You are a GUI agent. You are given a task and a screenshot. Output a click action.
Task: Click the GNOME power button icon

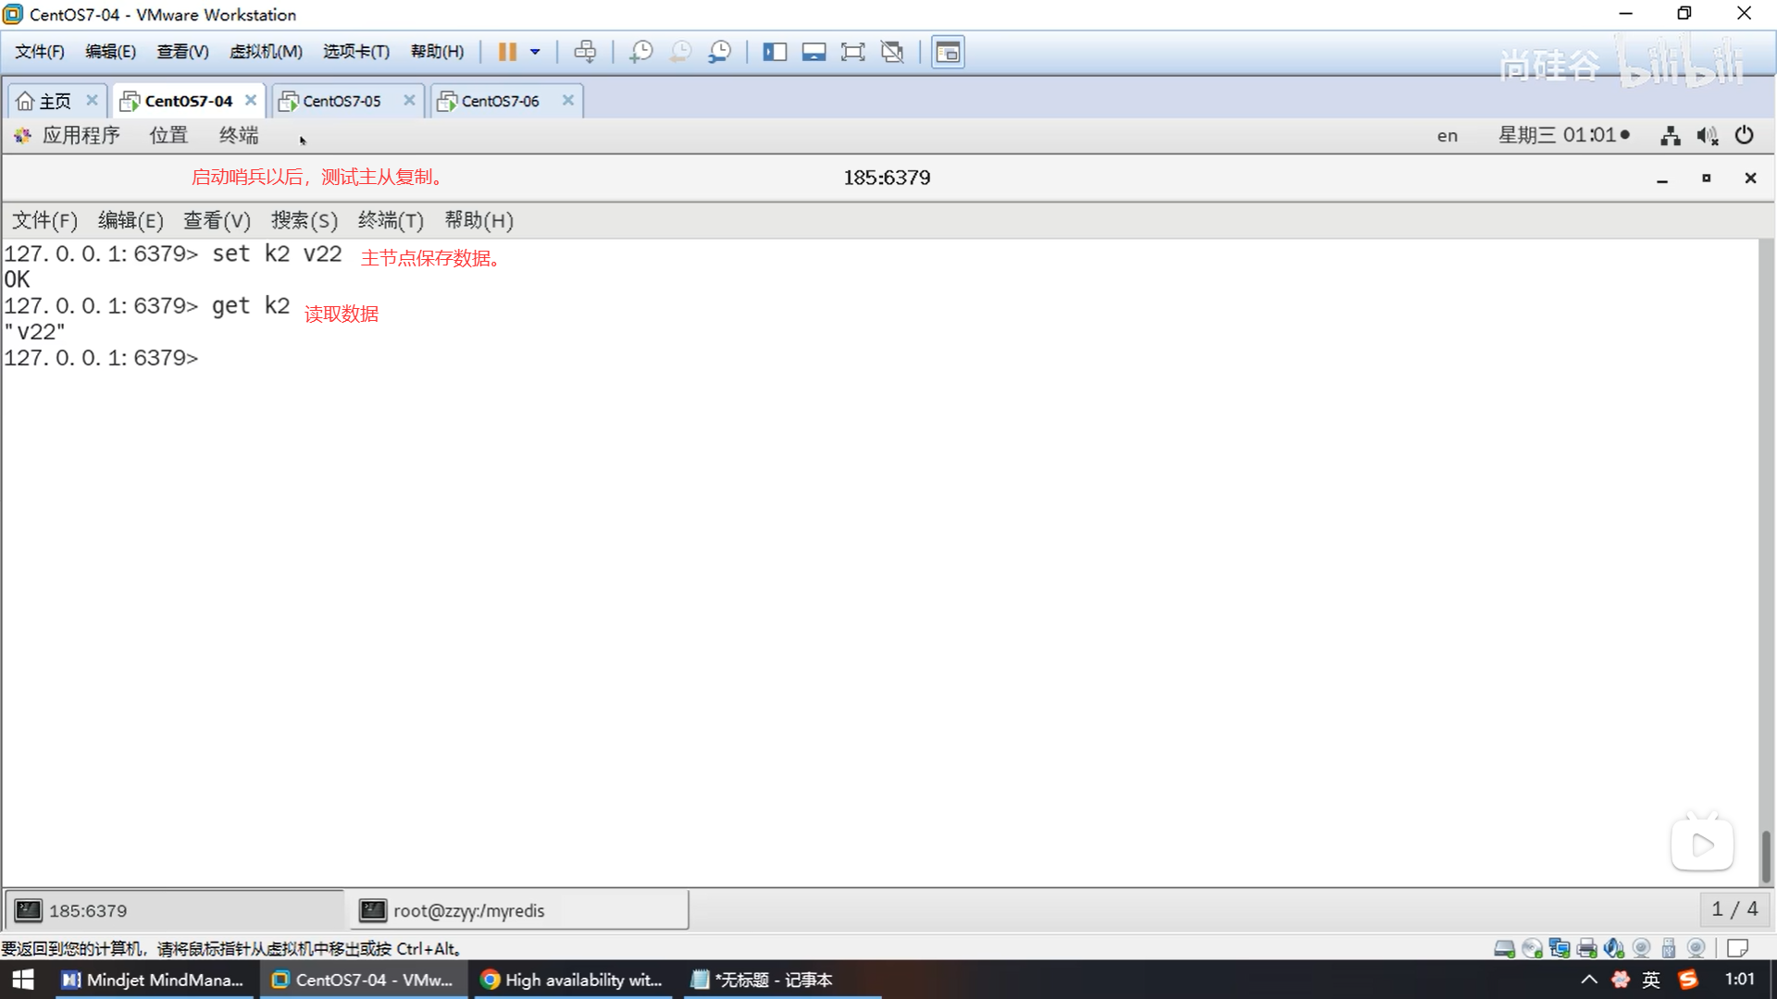coord(1745,136)
